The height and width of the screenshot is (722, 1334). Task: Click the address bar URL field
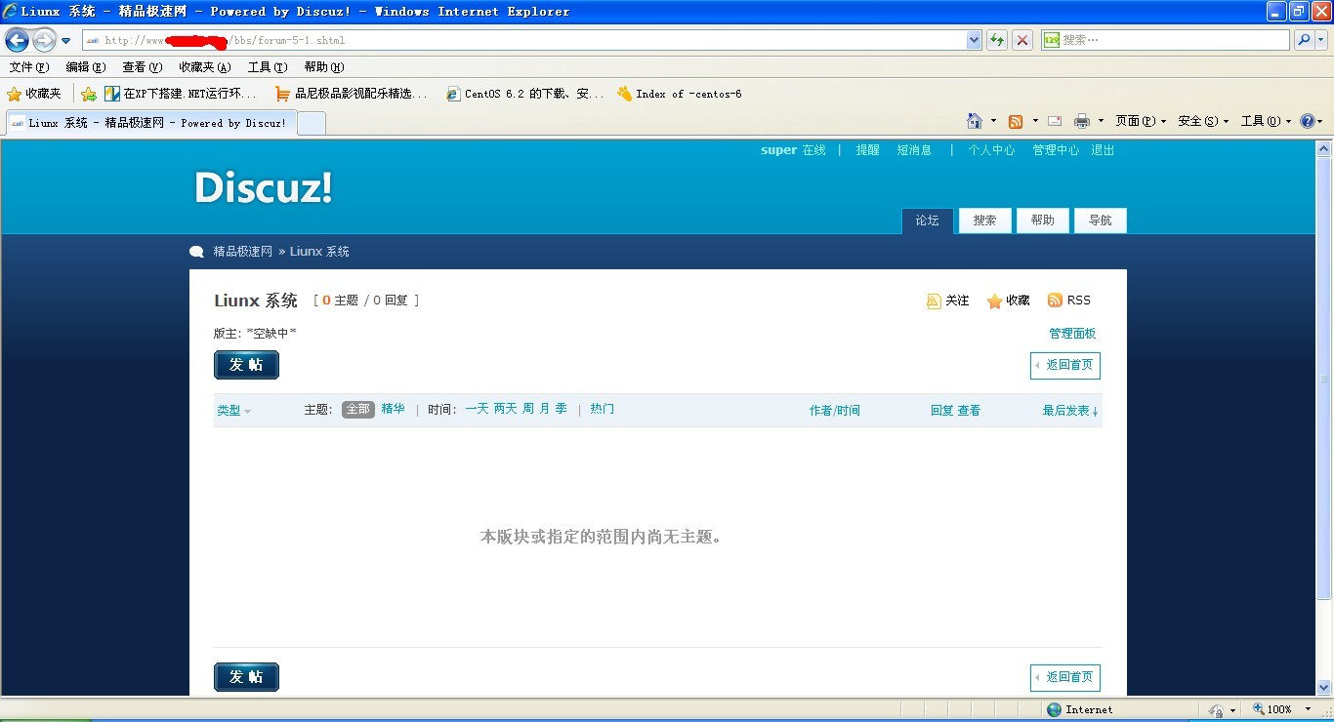[x=524, y=40]
